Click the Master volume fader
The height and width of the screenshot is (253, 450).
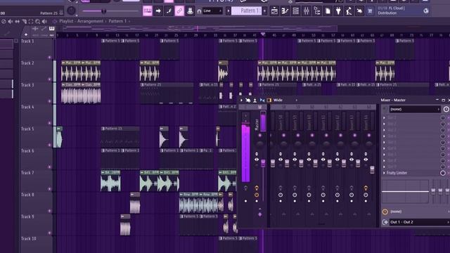[263, 163]
